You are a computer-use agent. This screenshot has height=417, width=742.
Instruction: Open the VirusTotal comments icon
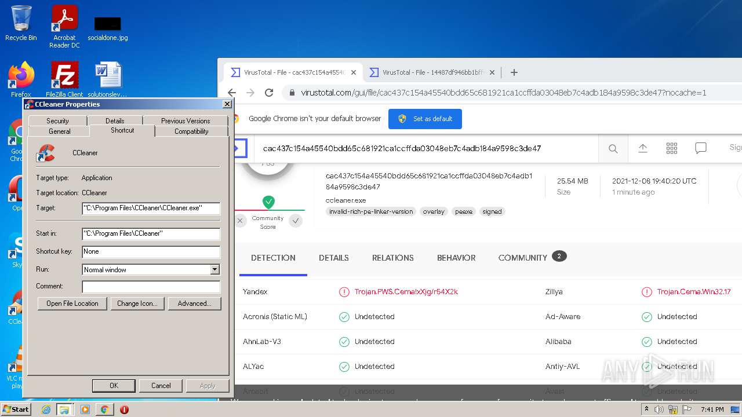coord(701,148)
